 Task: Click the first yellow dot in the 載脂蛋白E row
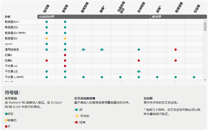click(x=46, y=38)
